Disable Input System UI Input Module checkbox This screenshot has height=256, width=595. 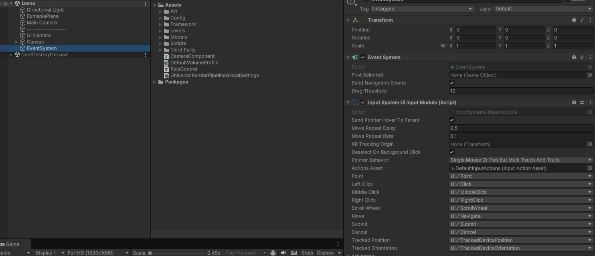pos(363,102)
